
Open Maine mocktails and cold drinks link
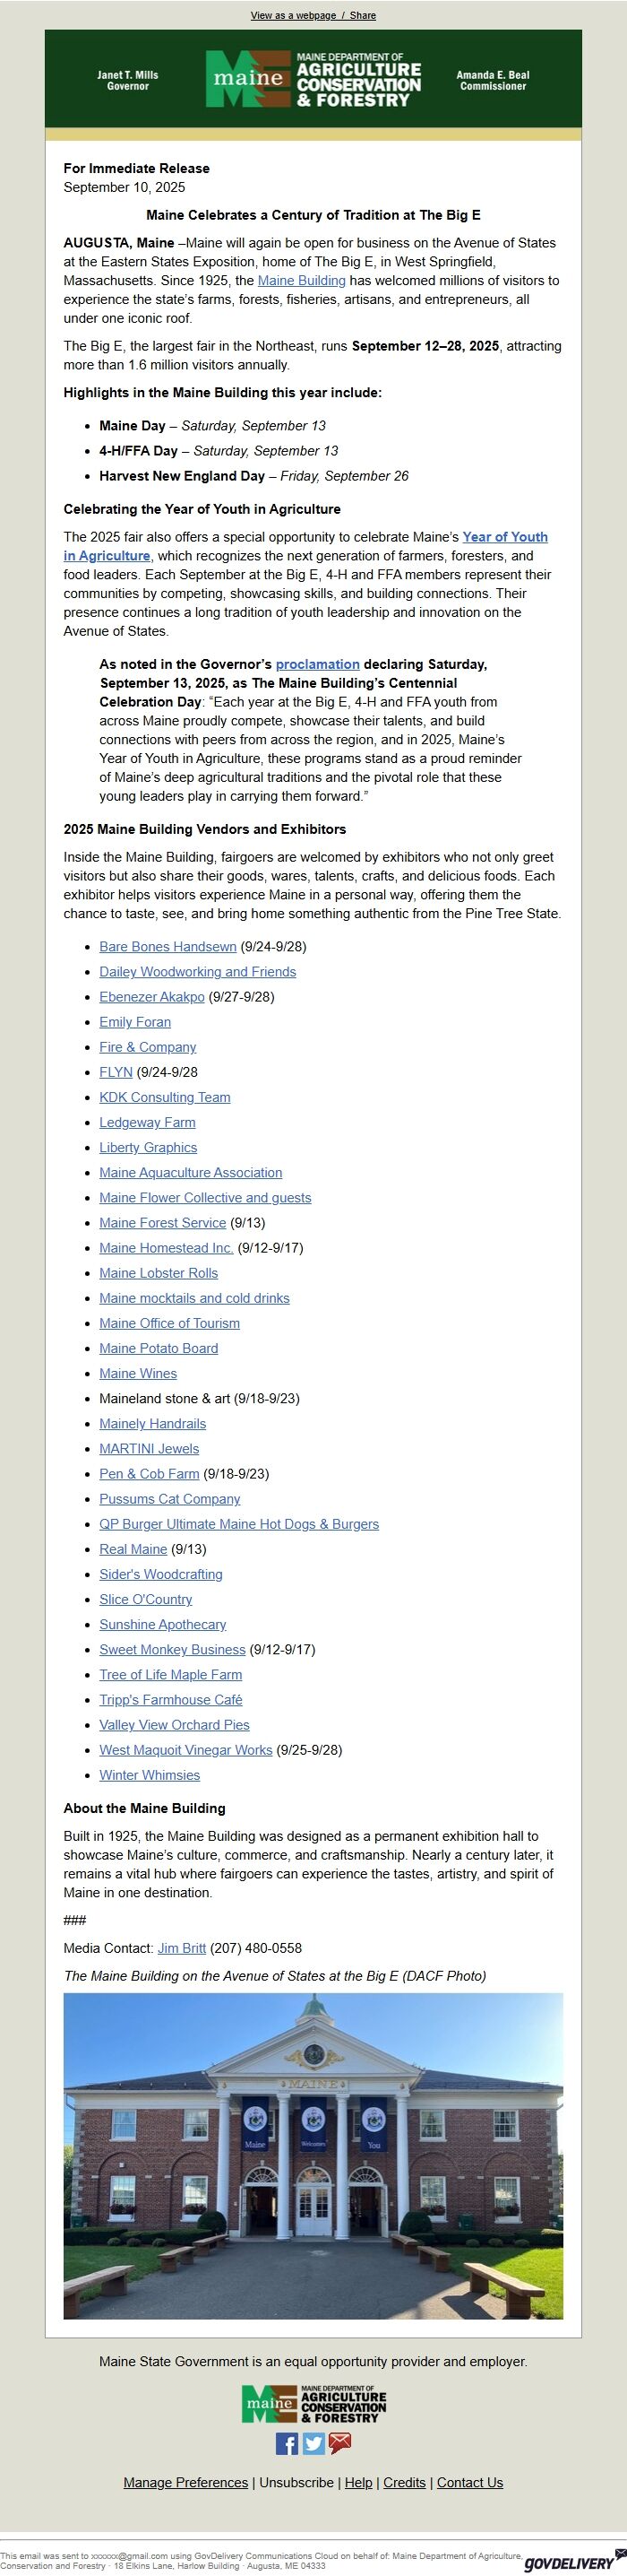[x=194, y=1297]
